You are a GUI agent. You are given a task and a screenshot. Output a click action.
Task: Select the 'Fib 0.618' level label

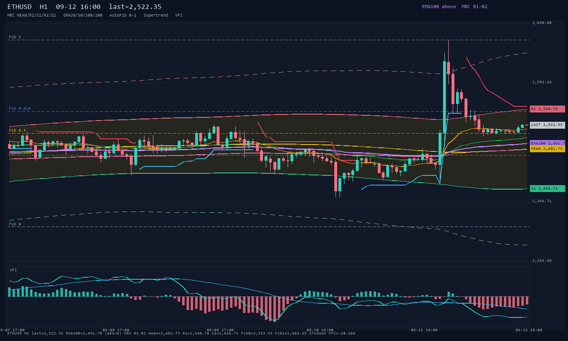tap(20, 108)
